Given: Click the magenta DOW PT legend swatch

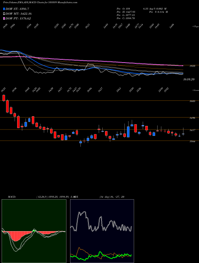Looking at the screenshot, I should point(4,19).
